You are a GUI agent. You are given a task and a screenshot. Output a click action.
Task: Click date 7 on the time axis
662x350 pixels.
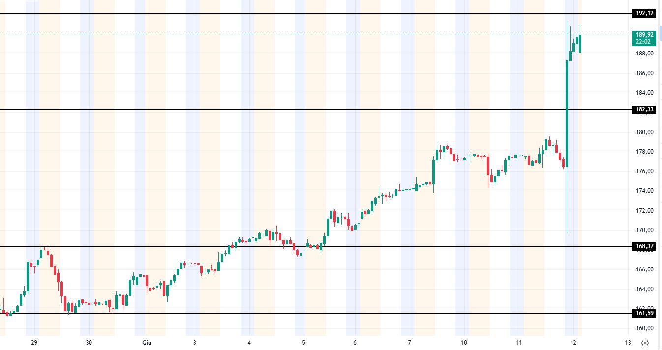click(x=410, y=343)
